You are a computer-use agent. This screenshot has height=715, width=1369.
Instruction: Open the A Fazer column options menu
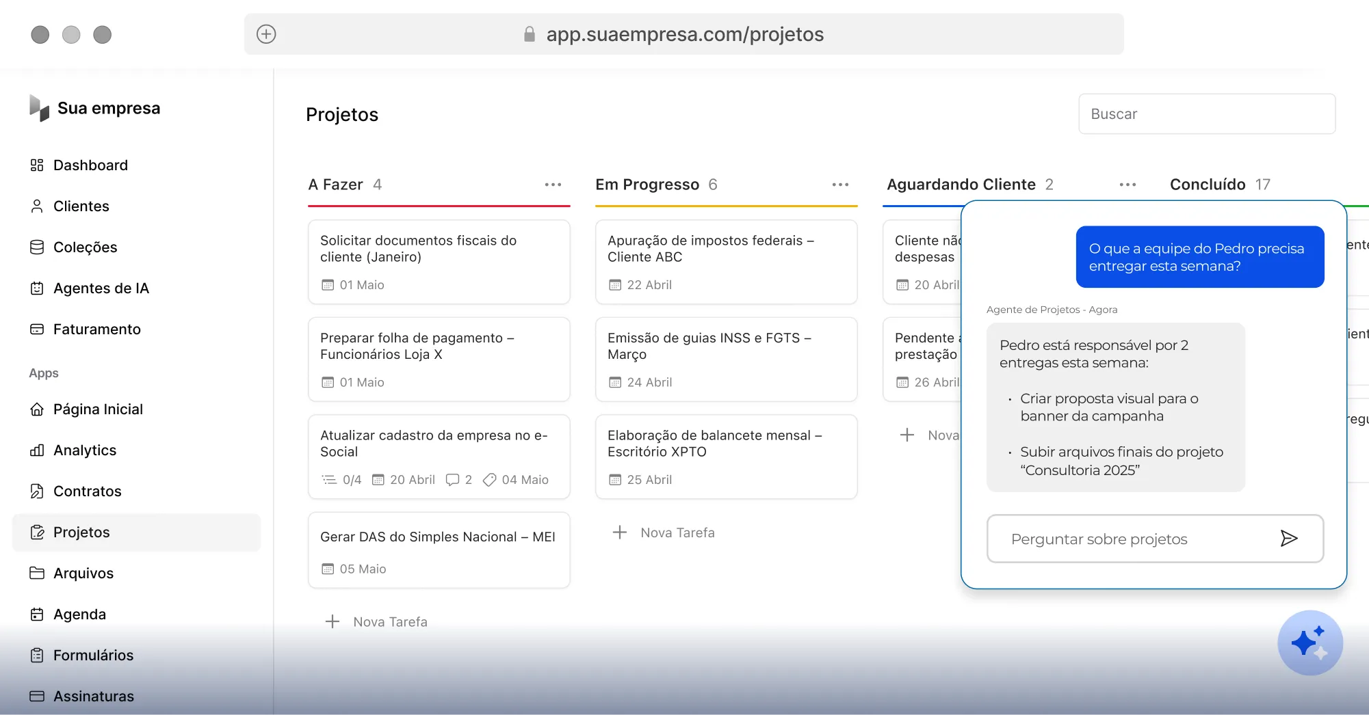pyautogui.click(x=553, y=185)
